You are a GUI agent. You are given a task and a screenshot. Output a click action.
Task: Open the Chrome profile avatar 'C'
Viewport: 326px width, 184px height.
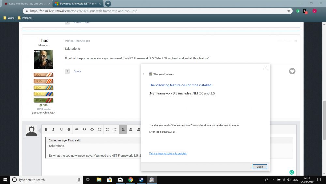tap(314, 11)
